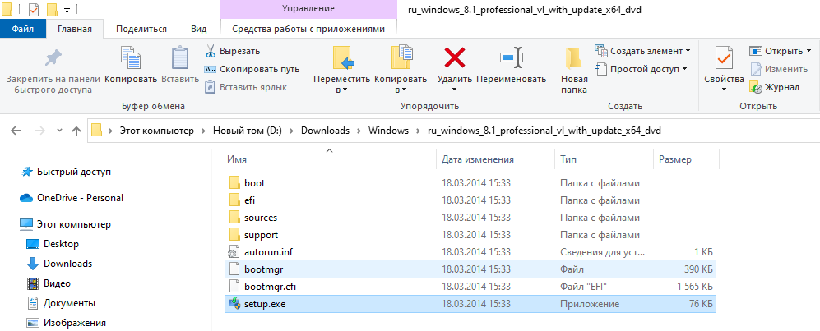Open the quick access toolbar customize arrow

click(67, 10)
